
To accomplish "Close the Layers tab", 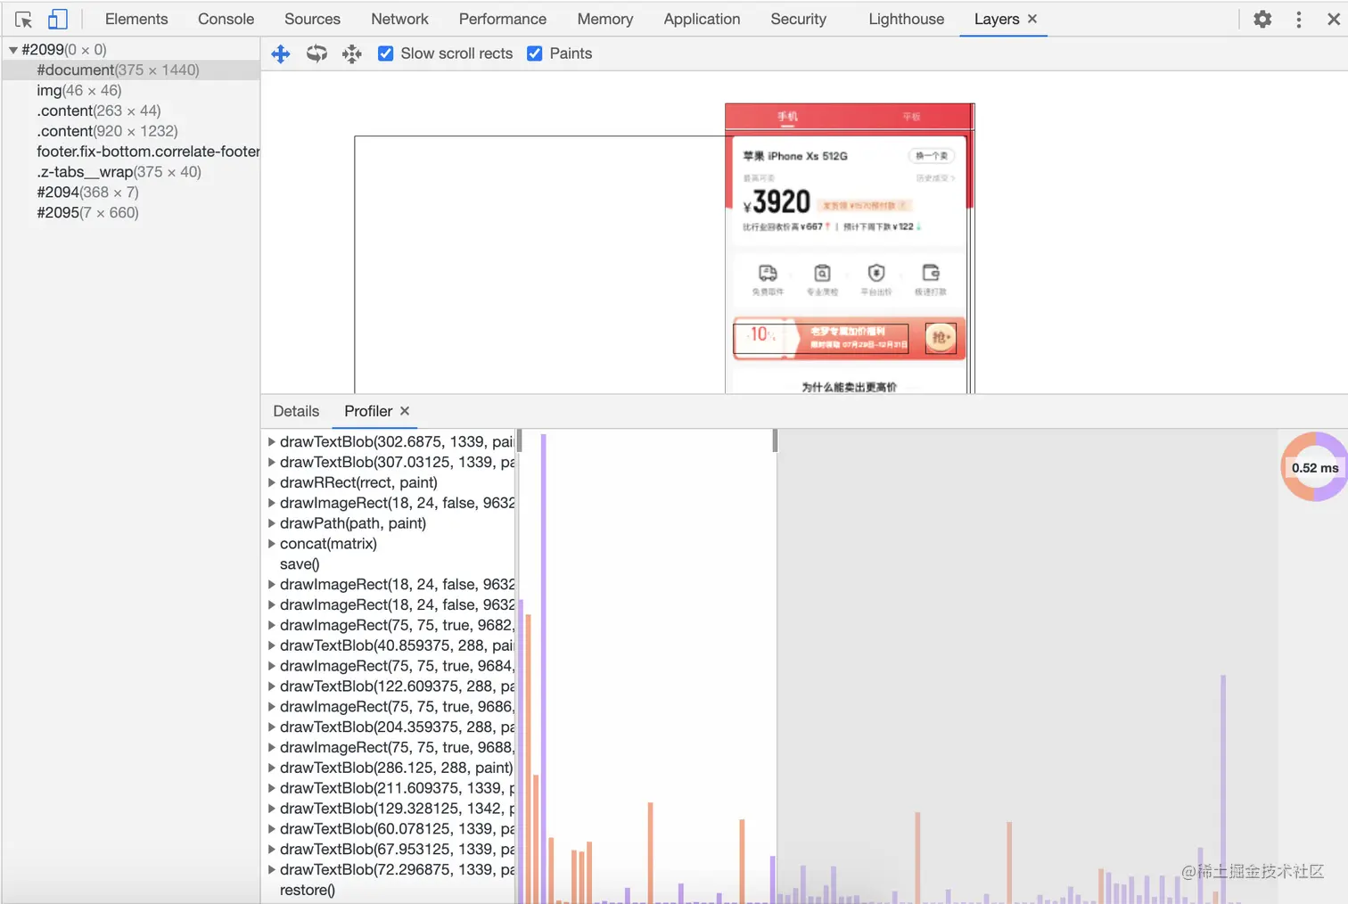I will pos(1032,19).
